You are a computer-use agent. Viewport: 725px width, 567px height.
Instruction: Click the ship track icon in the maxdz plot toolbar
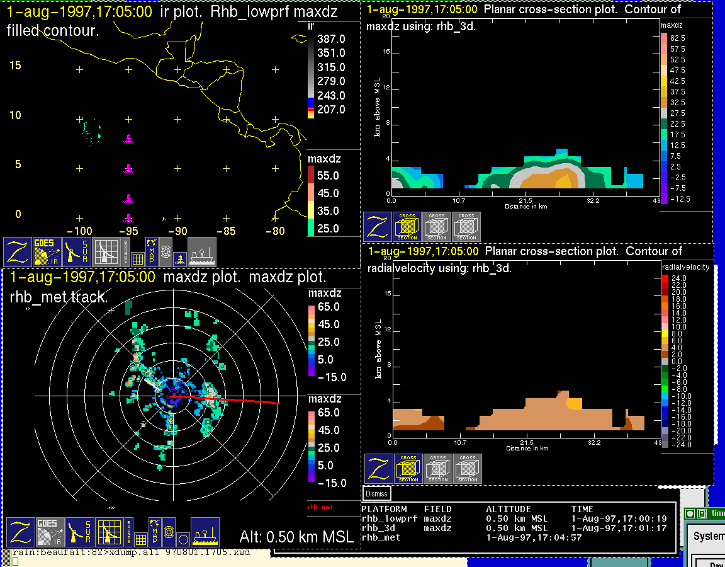[205, 532]
